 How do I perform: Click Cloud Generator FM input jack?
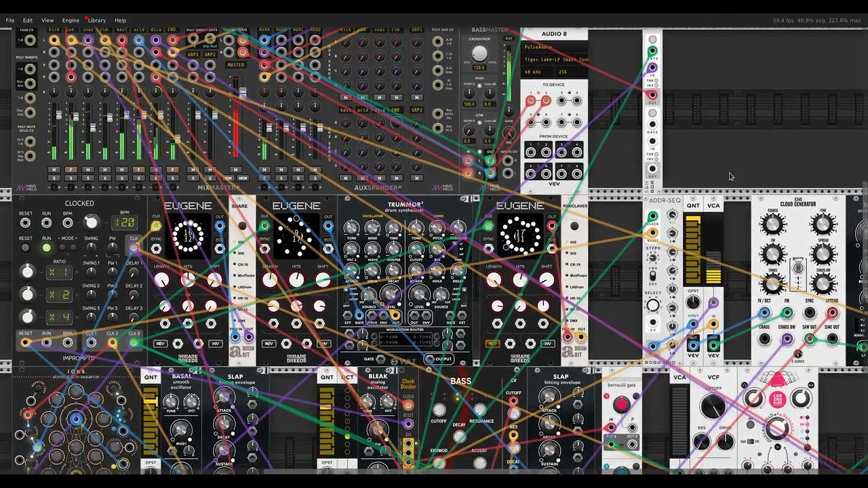787,312
